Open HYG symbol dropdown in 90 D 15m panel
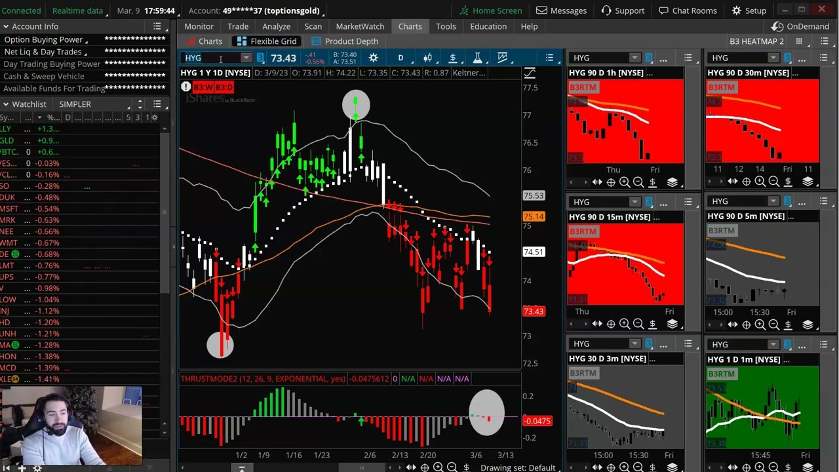 pyautogui.click(x=634, y=202)
